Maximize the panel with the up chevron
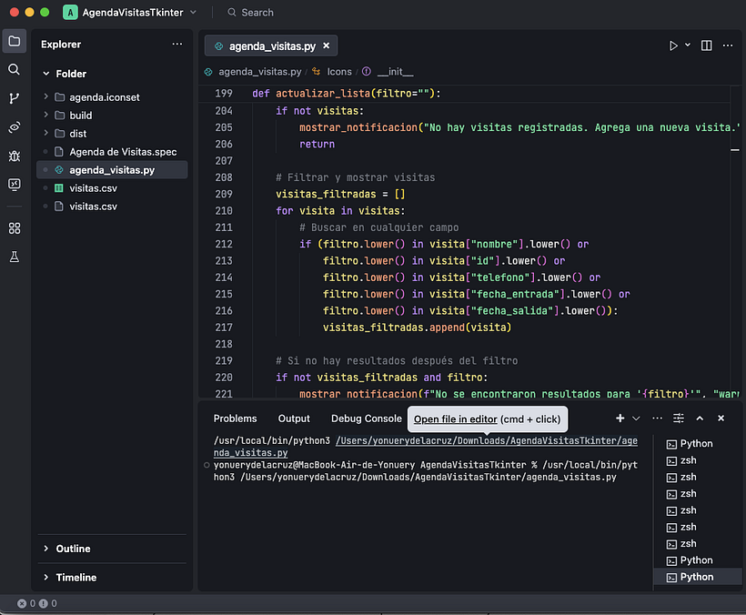 coord(700,418)
